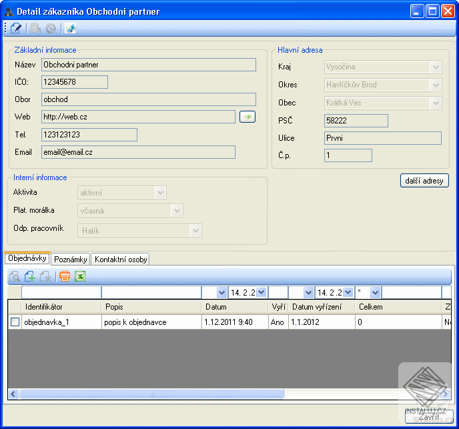This screenshot has width=459, height=429.
Task: Click the Celkem filter value box
Action: pyautogui.click(x=412, y=292)
